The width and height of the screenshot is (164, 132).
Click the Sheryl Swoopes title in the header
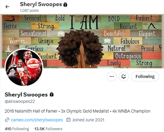click(x=41, y=5)
